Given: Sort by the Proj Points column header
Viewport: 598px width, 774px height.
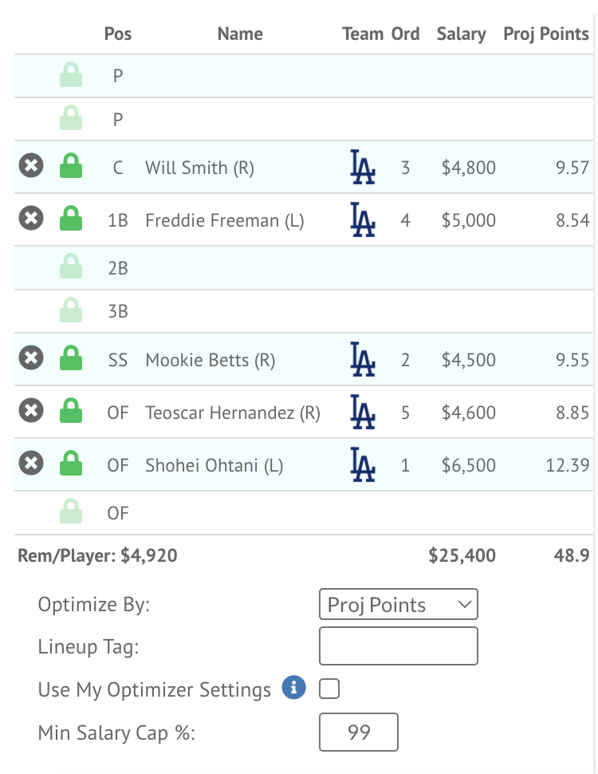Looking at the screenshot, I should click(x=545, y=34).
